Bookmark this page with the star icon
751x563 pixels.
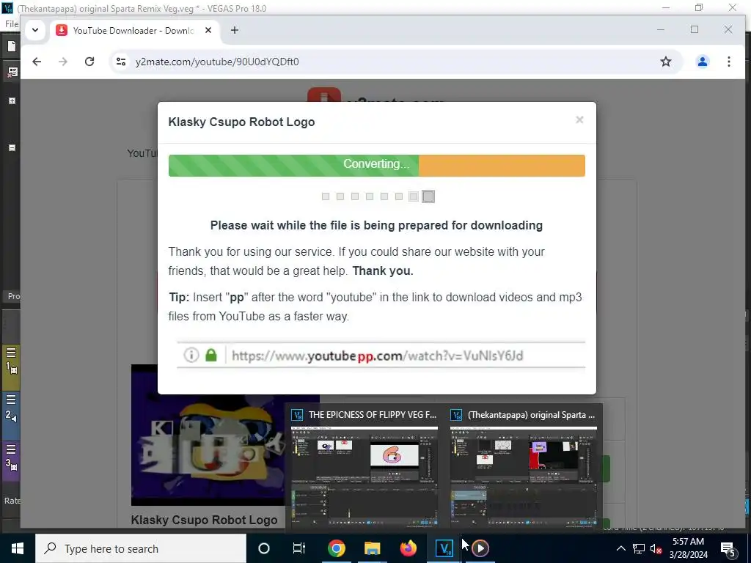(x=666, y=62)
